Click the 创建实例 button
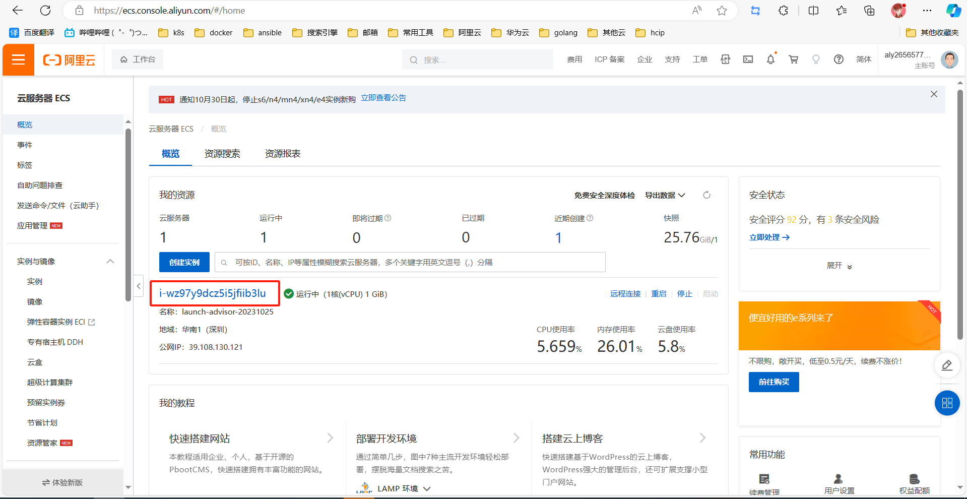 pos(184,262)
